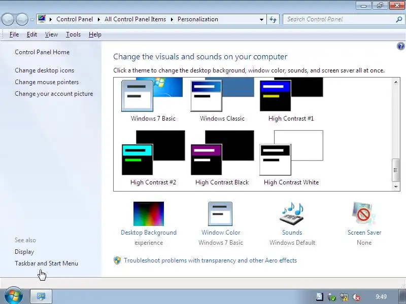Choose the High Contrast Black theme

tap(222, 158)
